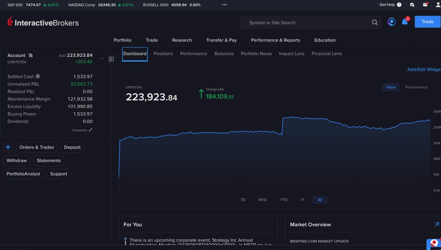Click the Customize link in account panel
This screenshot has height=250, width=441.
[x=79, y=130]
